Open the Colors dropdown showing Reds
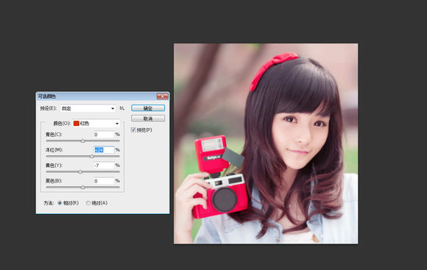The image size is (427, 270). click(96, 124)
